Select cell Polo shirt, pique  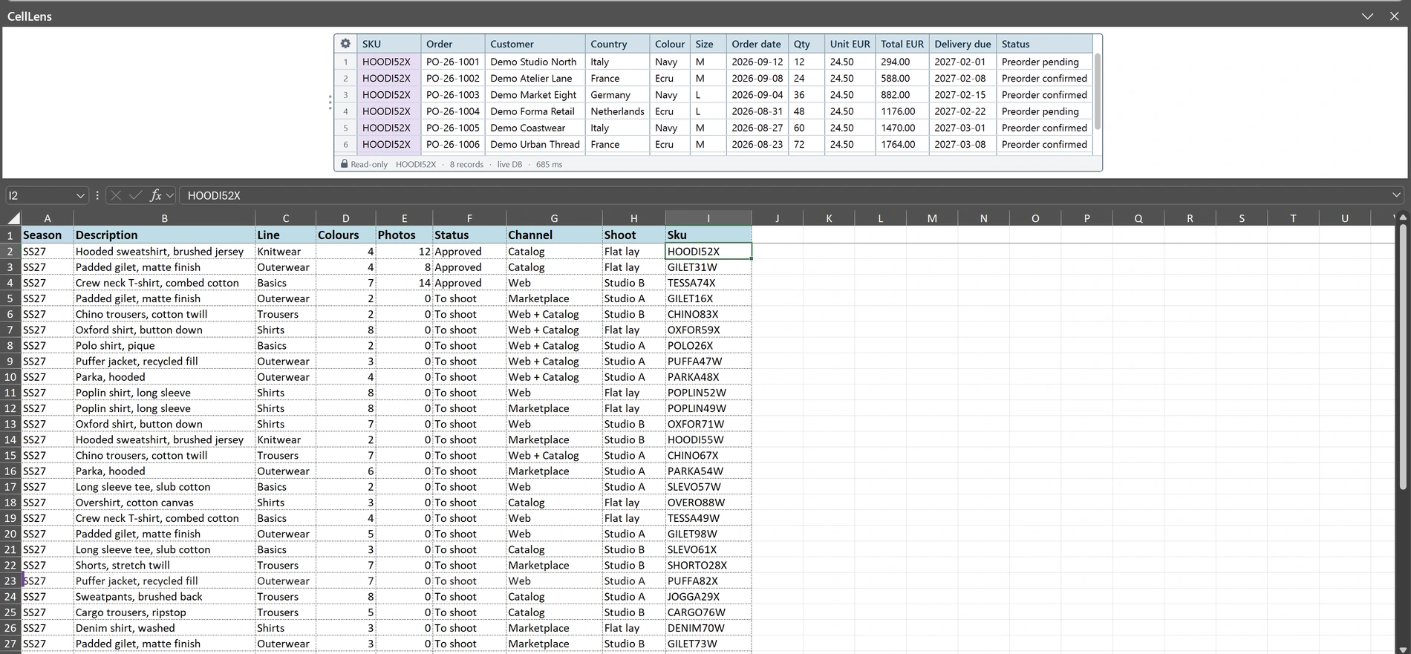[164, 346]
